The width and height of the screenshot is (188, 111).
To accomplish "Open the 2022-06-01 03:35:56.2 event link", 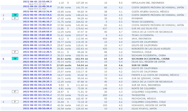I will click(x=37, y=95).
